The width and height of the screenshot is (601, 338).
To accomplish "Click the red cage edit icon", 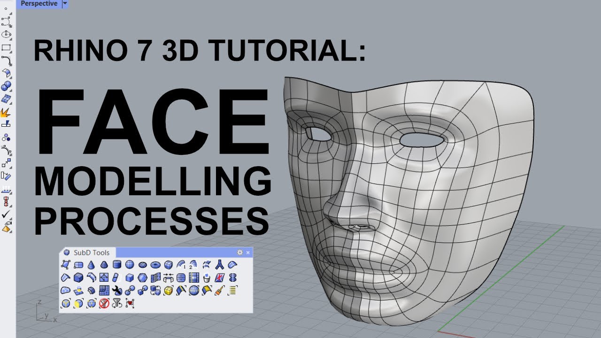I will tap(6, 201).
